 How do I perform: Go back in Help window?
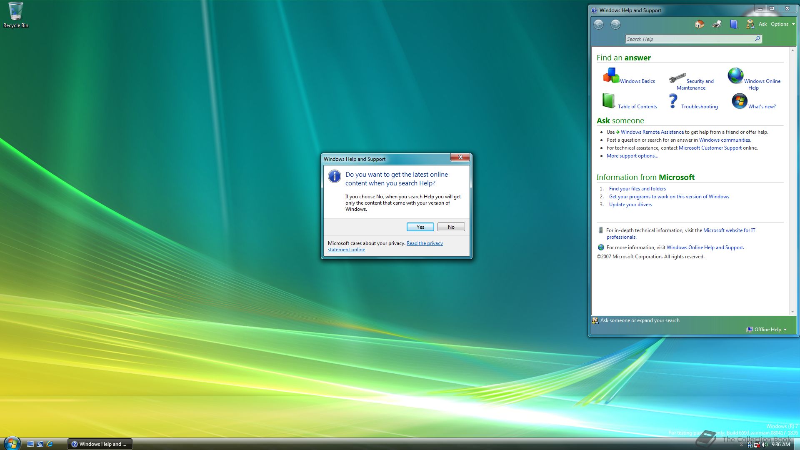(598, 25)
